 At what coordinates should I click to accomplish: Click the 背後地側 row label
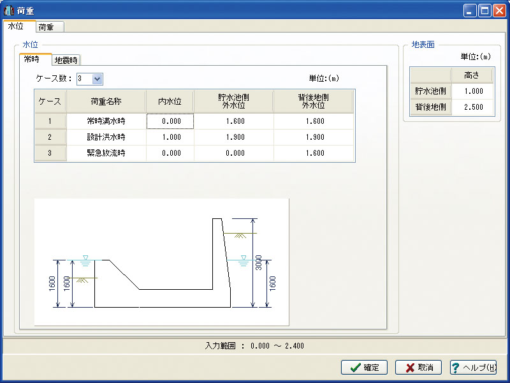[431, 107]
